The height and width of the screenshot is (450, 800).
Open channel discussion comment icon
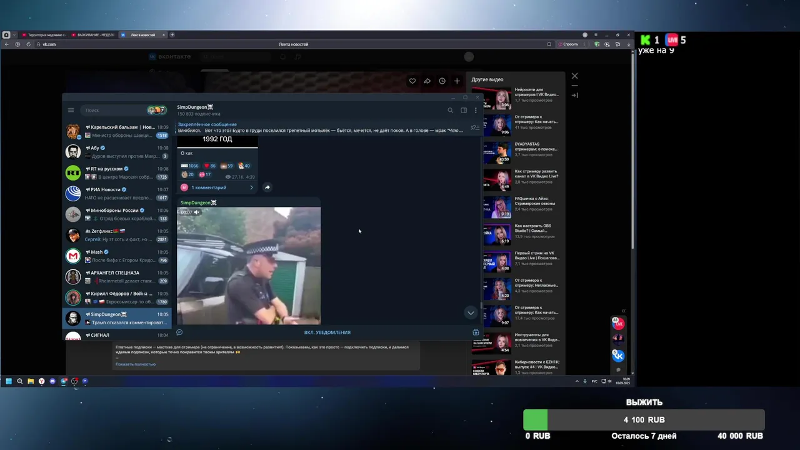[x=179, y=332]
